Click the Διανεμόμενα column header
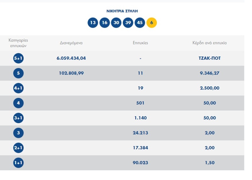 [71, 43]
